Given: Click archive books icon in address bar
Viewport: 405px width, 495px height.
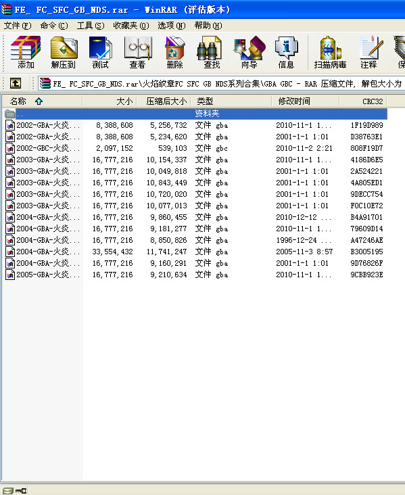Looking at the screenshot, I should 45,83.
